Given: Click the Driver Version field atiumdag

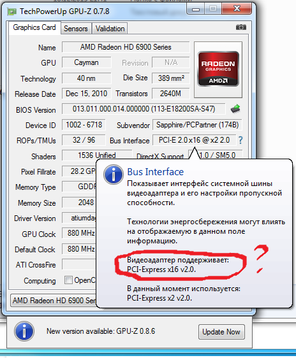Looking at the screenshot, I should pos(79,218).
